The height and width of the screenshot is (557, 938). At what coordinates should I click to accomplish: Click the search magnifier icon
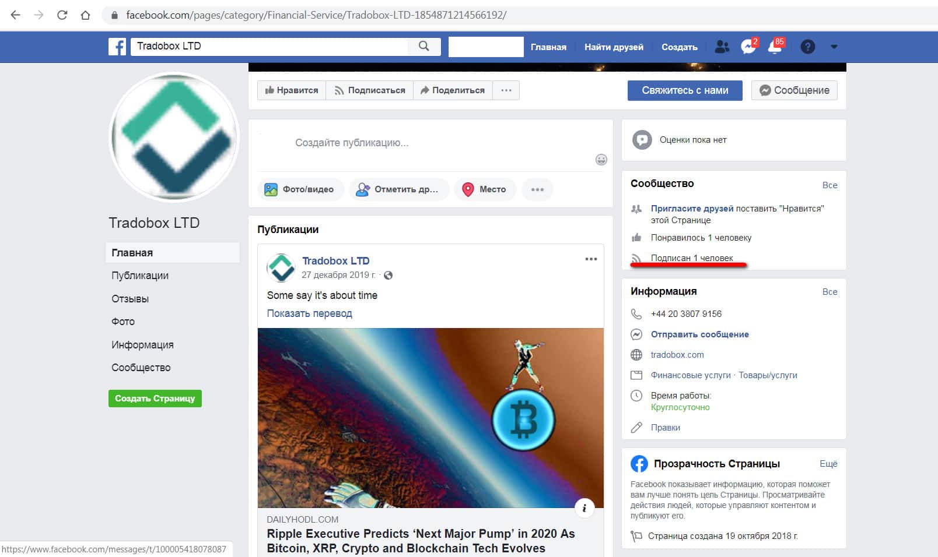coord(424,46)
